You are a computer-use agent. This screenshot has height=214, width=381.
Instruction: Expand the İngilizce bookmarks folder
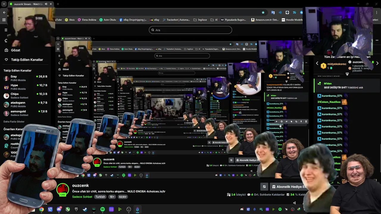200,20
